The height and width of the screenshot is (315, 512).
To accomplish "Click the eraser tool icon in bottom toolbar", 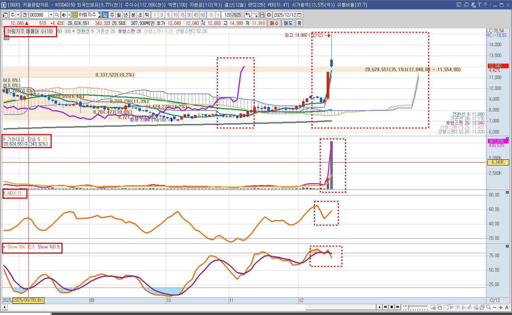I will point(476,307).
